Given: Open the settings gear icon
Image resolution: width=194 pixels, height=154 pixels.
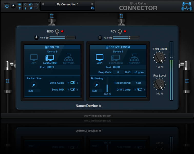Looking at the screenshot, I should click(25, 4).
